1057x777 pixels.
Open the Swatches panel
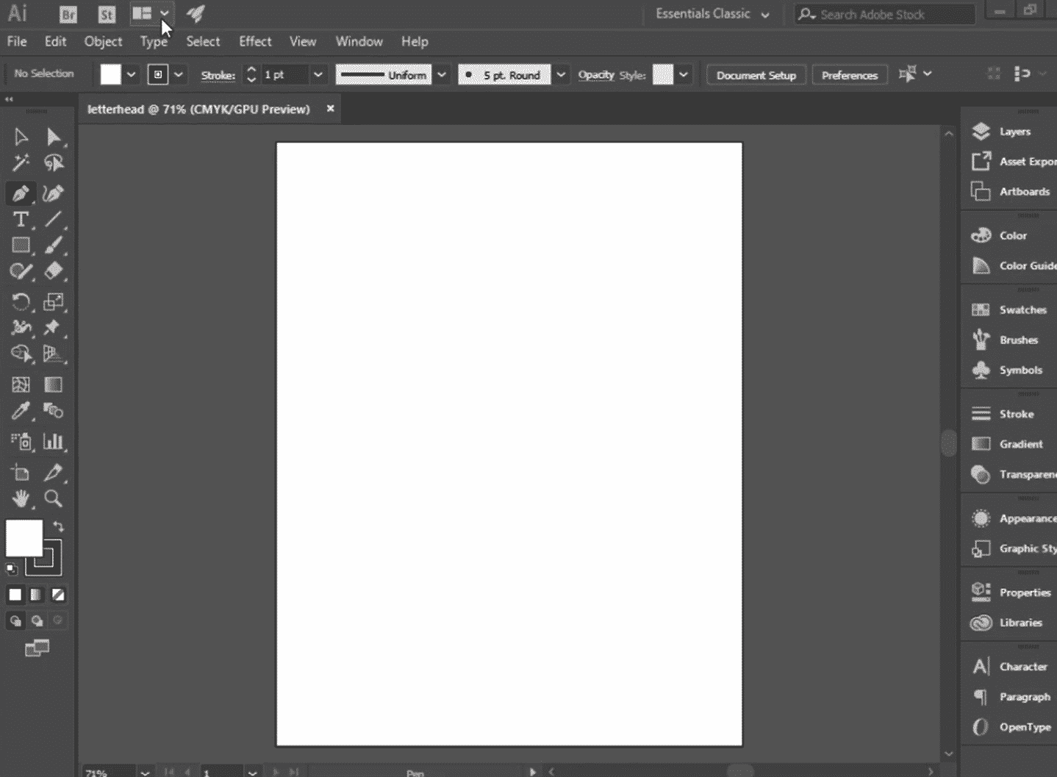pyautogui.click(x=1010, y=309)
